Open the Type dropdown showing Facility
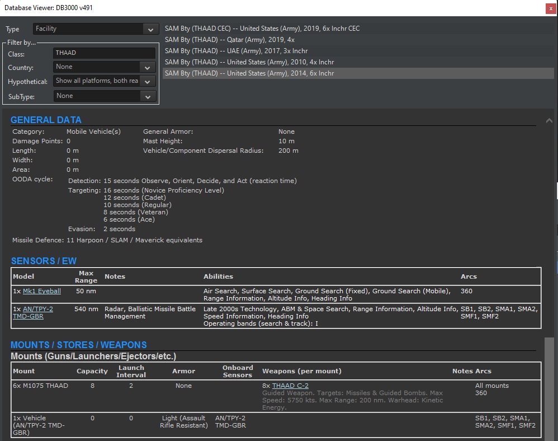The image size is (558, 441). [95, 29]
